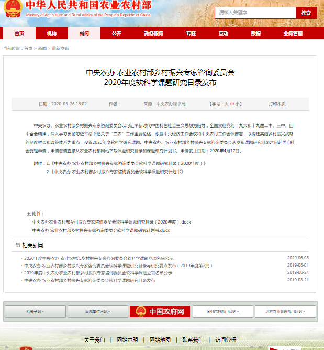Download the 课题研究目录（2020年度）.docx attachment
The height and width of the screenshot is (350, 324).
click(x=111, y=222)
